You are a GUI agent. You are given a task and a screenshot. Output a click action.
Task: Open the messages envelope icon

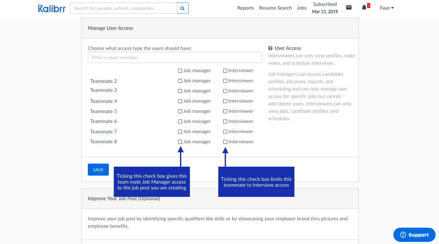coord(349,8)
